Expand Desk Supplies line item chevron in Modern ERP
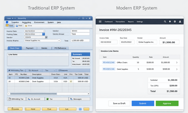This screenshot has height=113, width=188. pyautogui.click(x=177, y=69)
